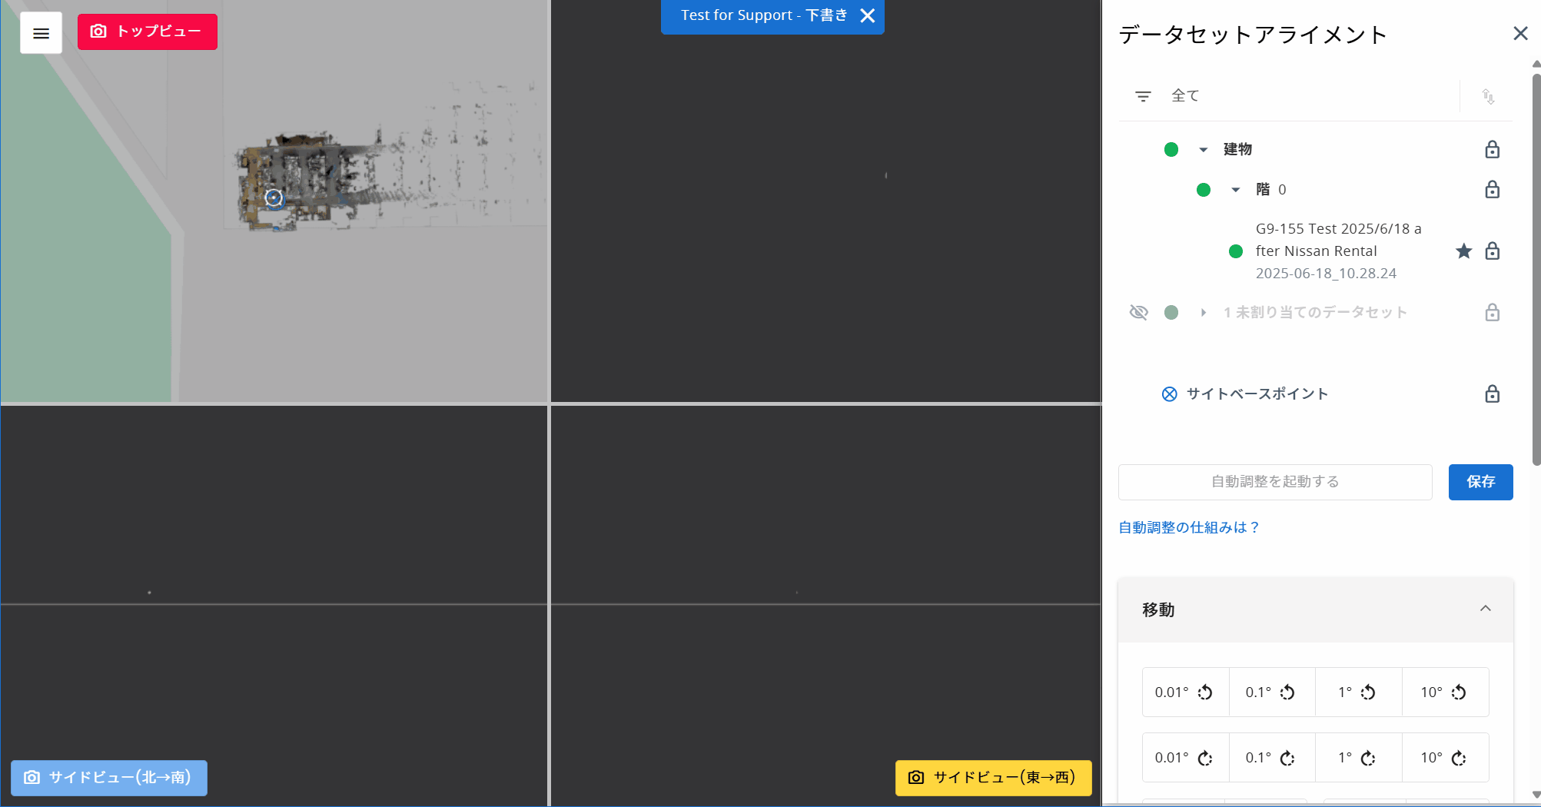
Task: Rotate counterclockwise by 1°
Action: pyautogui.click(x=1359, y=692)
